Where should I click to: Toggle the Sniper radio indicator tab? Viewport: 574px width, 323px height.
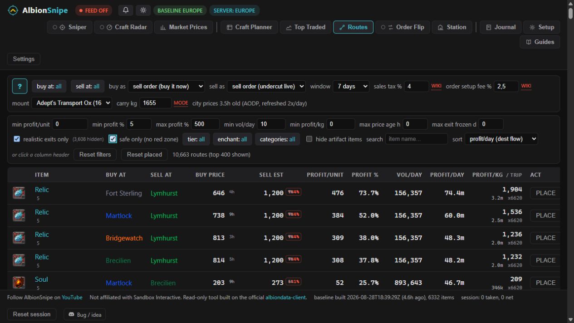tap(69, 27)
